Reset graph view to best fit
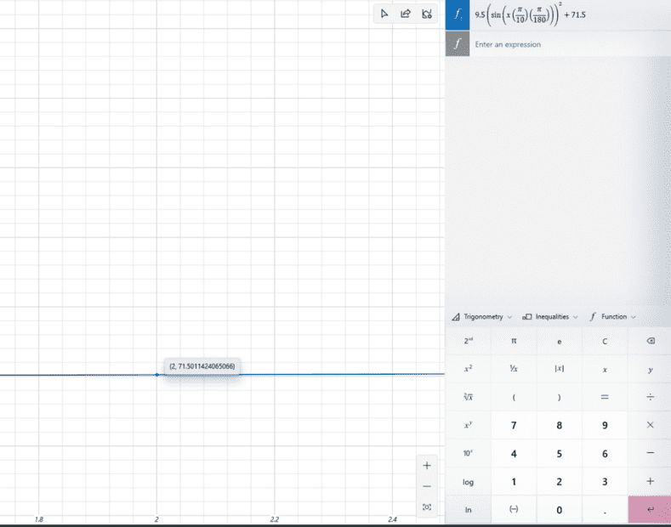The height and width of the screenshot is (527, 671). pos(427,507)
